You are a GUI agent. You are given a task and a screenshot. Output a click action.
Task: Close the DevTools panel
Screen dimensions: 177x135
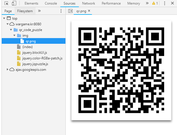[x=172, y=3]
